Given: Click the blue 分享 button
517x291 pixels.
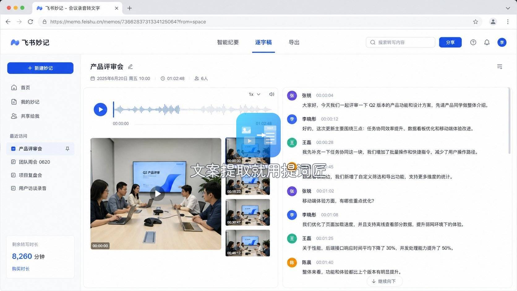Looking at the screenshot, I should click(x=450, y=42).
